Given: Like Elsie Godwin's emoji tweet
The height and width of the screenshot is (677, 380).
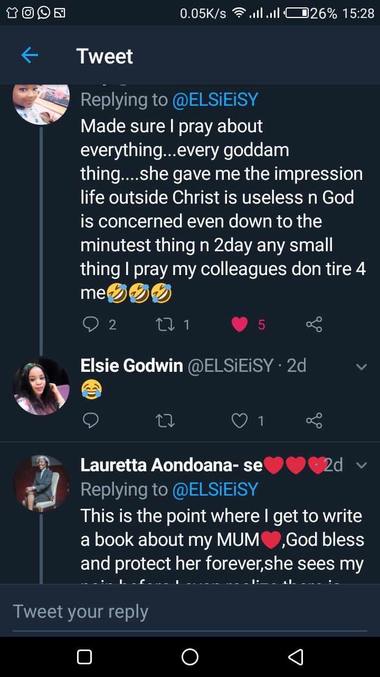Looking at the screenshot, I should pos(240,420).
